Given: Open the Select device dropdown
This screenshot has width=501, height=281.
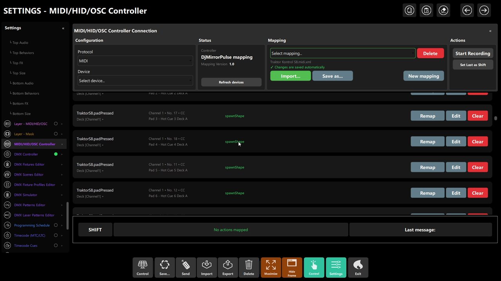Looking at the screenshot, I should pos(135,81).
